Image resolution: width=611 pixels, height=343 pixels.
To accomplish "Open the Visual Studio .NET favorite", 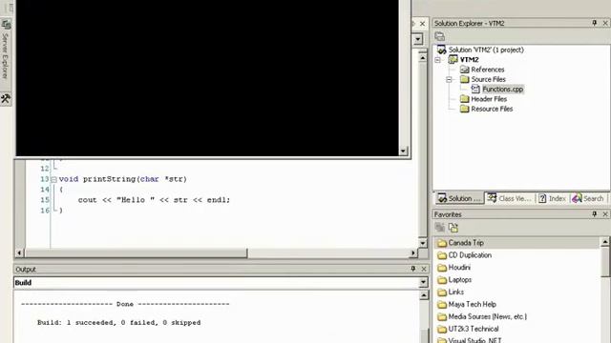I will click(474, 340).
